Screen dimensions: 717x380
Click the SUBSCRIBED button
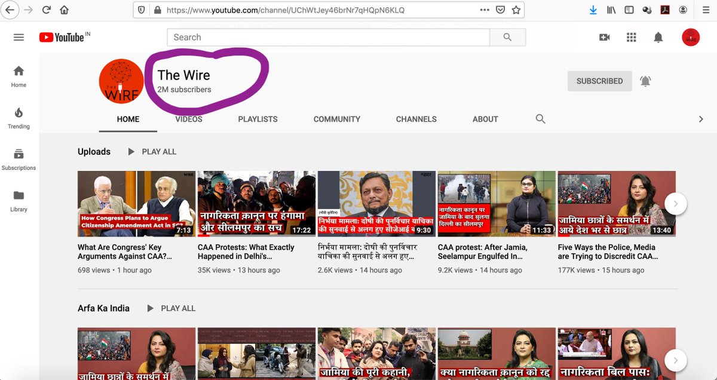(599, 81)
